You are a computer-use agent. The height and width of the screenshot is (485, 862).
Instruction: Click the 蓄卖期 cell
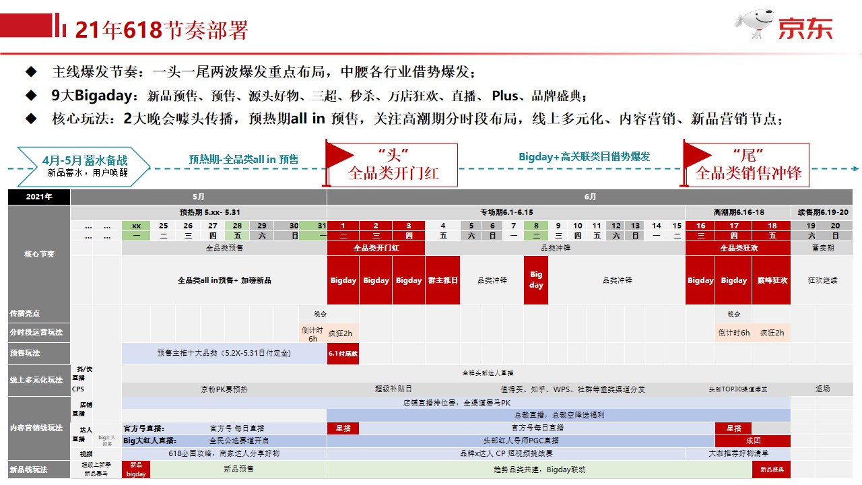pyautogui.click(x=823, y=248)
